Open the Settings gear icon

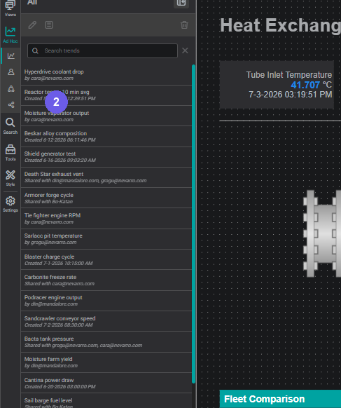(10, 204)
